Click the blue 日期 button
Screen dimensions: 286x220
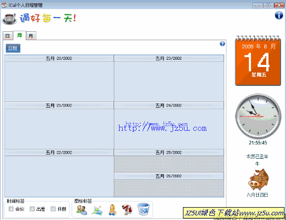(13, 48)
